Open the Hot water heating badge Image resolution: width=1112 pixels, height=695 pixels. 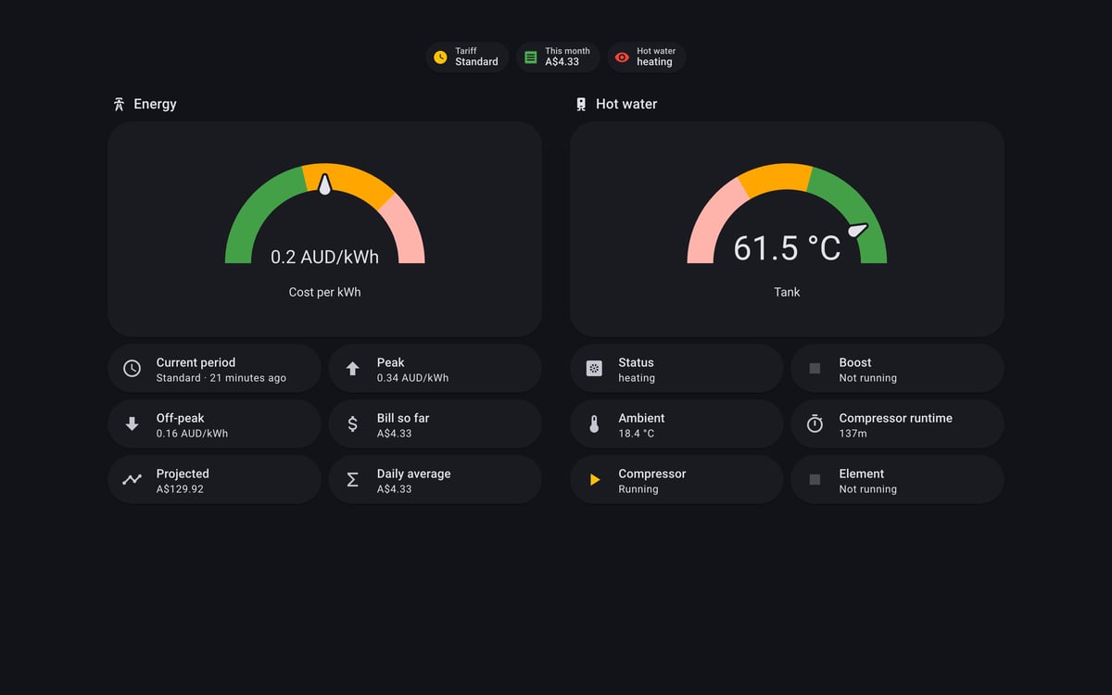(x=647, y=57)
